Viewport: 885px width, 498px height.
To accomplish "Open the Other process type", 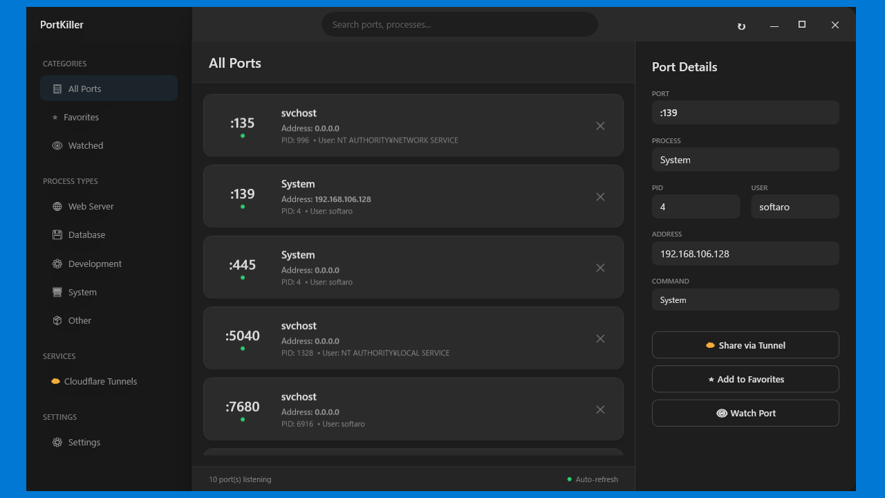I will pyautogui.click(x=80, y=320).
